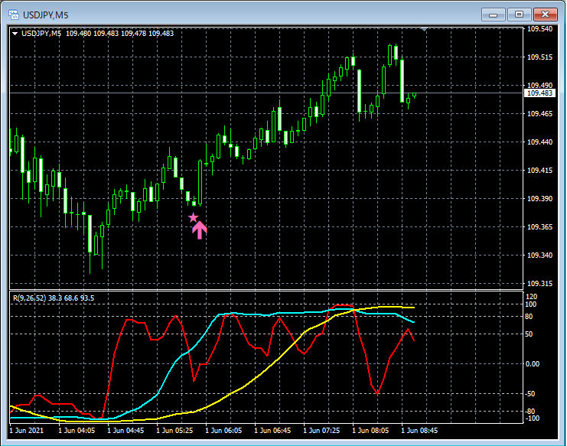Expand the USDJPY,M5 chart dropdown triangle

[15, 34]
